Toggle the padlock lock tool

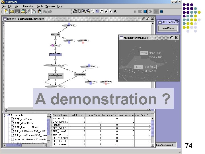click(x=75, y=11)
